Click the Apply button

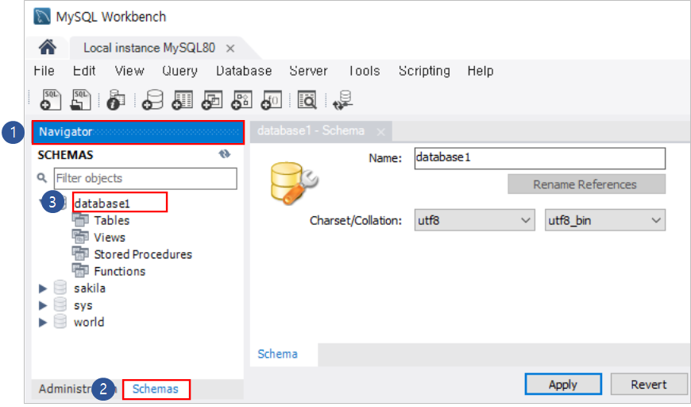[563, 385]
